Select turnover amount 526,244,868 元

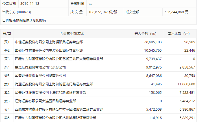click(x=176, y=12)
